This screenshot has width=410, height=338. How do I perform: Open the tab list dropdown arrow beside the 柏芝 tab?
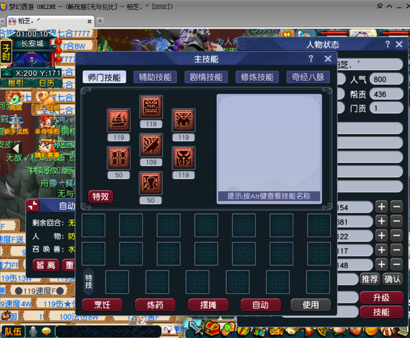coord(2,21)
